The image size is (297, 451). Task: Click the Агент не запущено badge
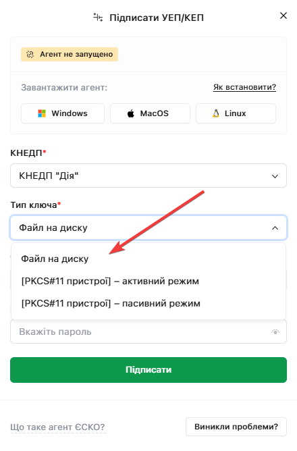70,55
